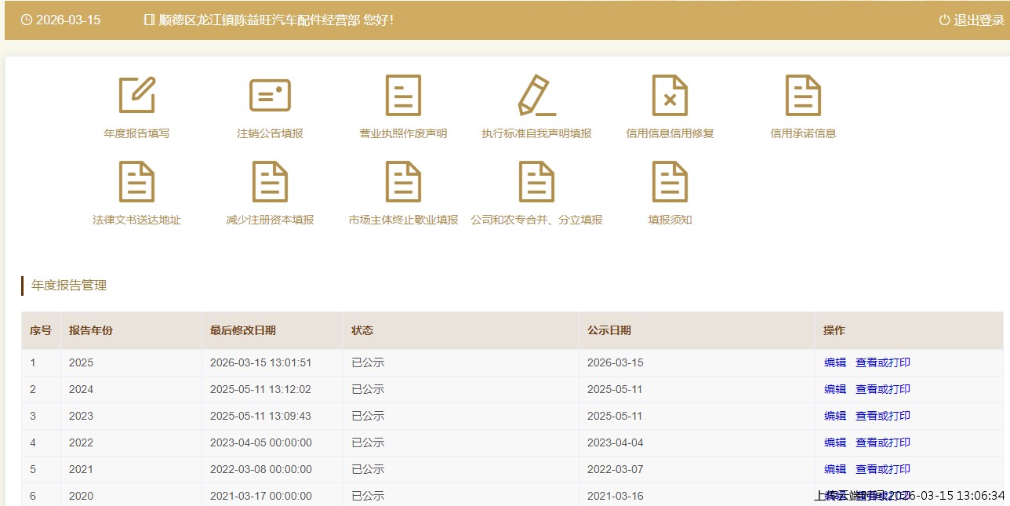The image size is (1010, 506).
Task: Select 公司和农专合并、分立填报 icon
Action: click(x=536, y=182)
